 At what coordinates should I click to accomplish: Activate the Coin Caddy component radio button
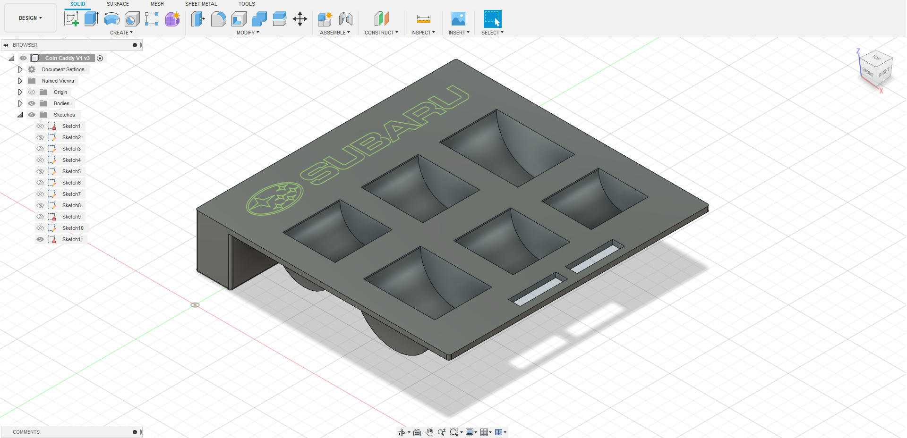pyautogui.click(x=100, y=58)
